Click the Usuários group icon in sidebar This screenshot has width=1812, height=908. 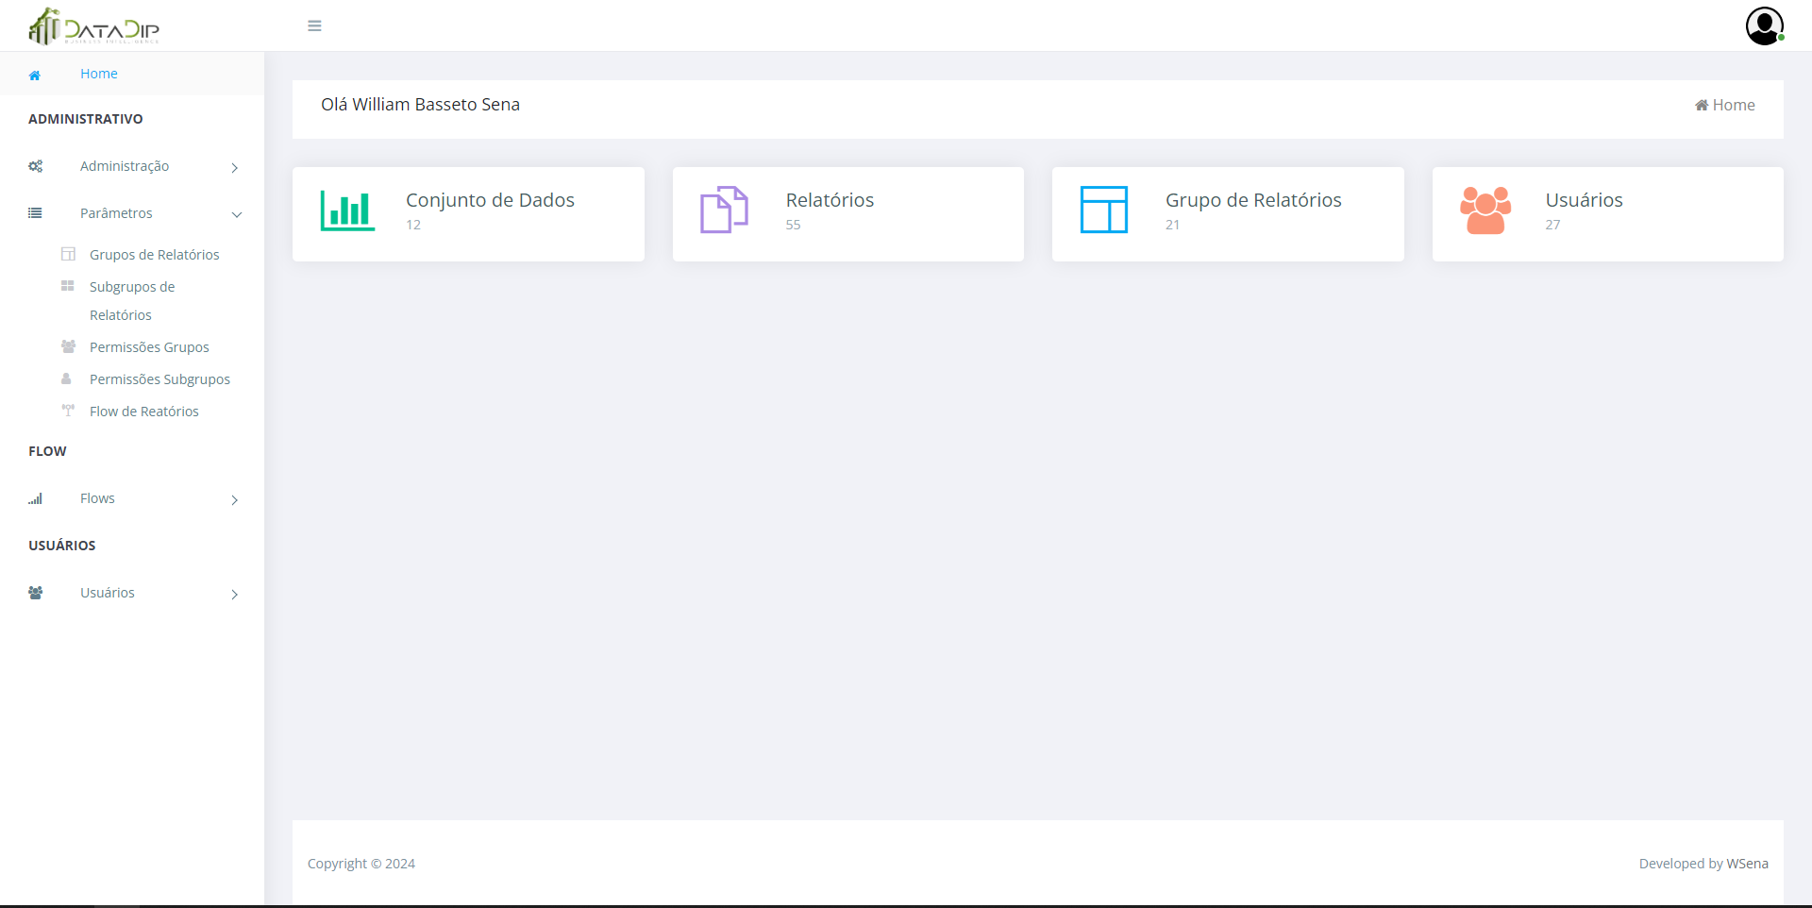click(35, 593)
